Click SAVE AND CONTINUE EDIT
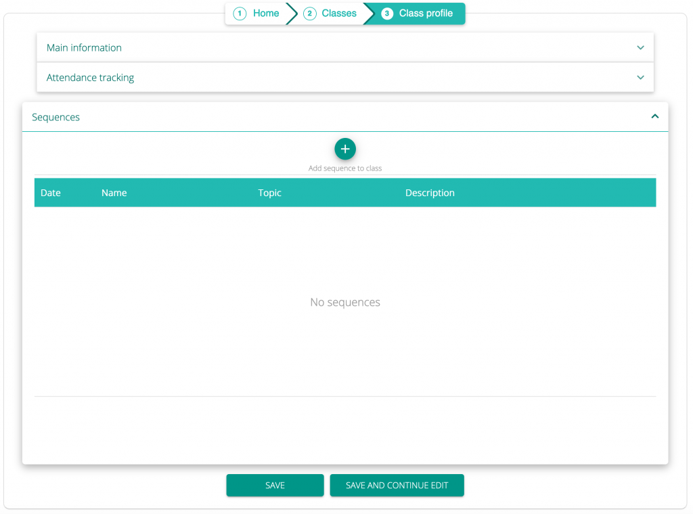 point(397,485)
